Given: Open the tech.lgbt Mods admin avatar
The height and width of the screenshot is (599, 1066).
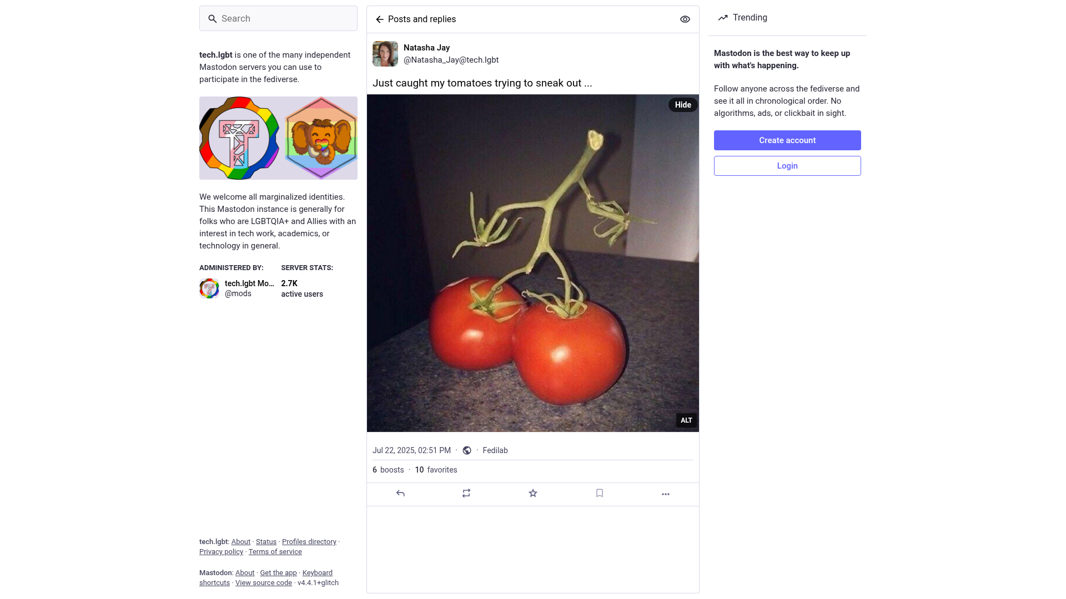Looking at the screenshot, I should [209, 288].
